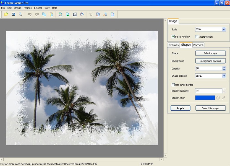The height and width of the screenshot is (166, 230).
Task: Switch to the Borders tab
Action: (x=198, y=45)
